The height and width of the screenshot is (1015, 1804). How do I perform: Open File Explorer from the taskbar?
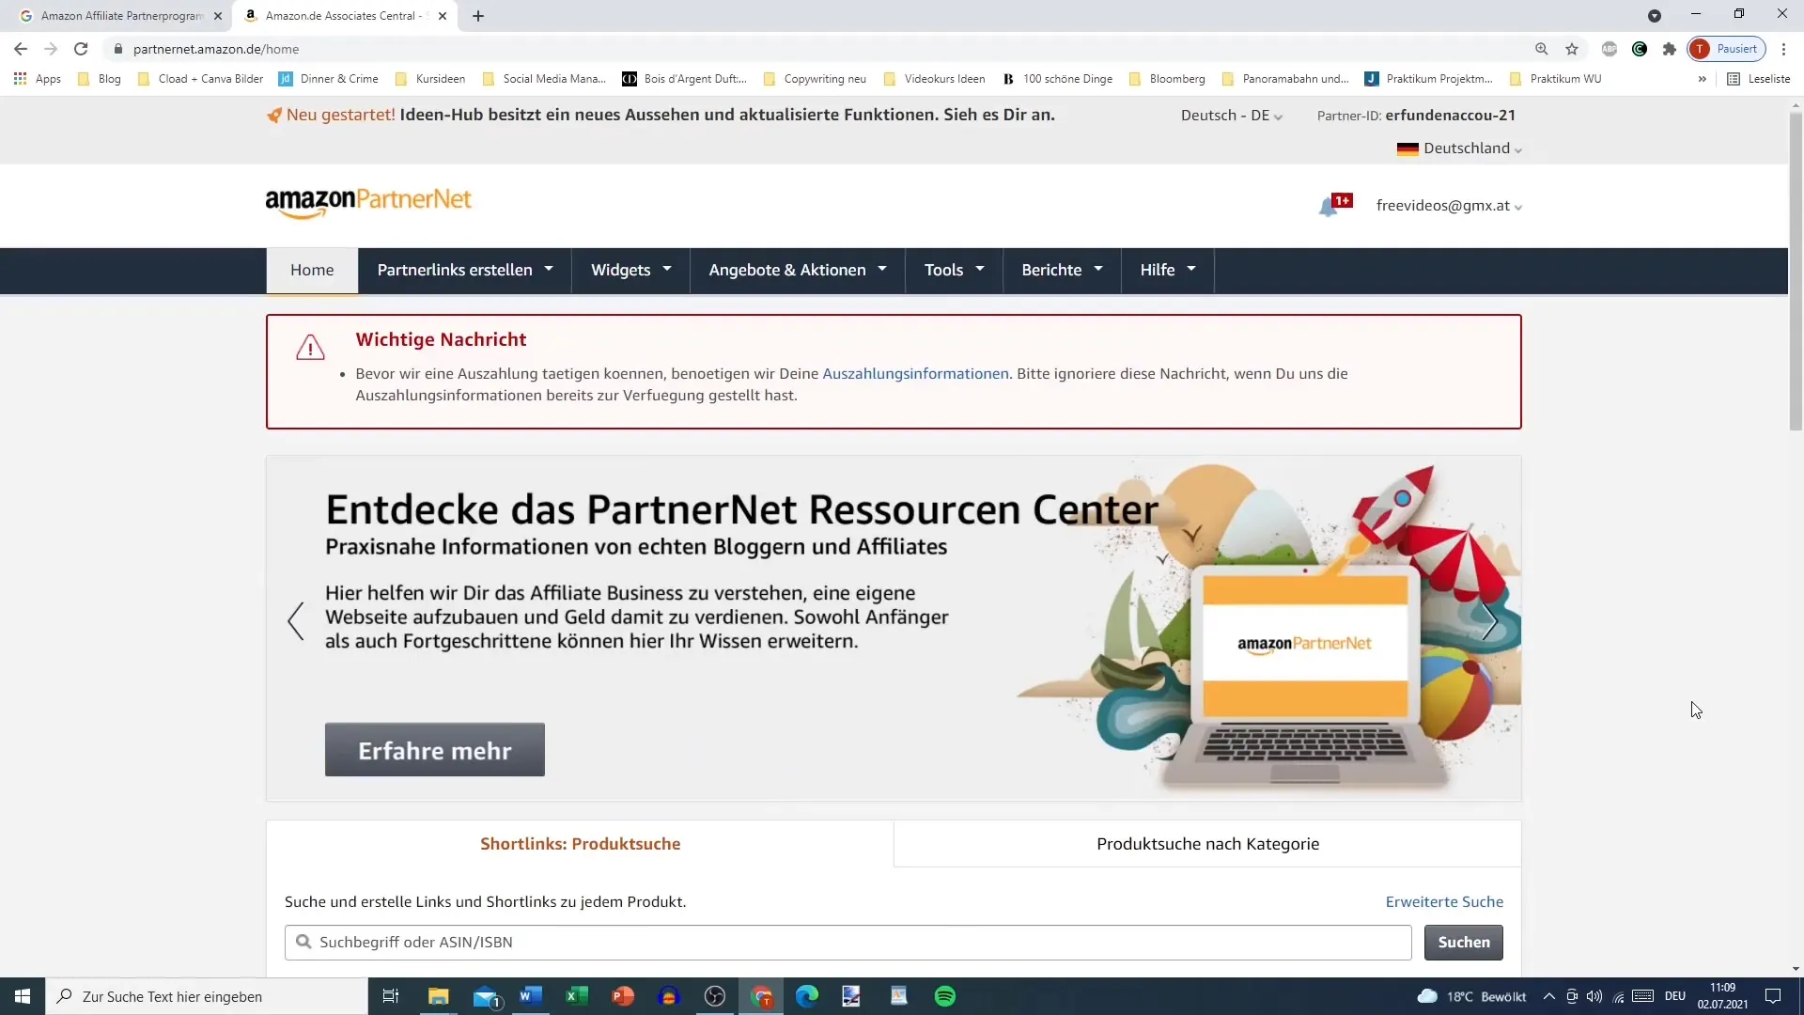pyautogui.click(x=439, y=996)
